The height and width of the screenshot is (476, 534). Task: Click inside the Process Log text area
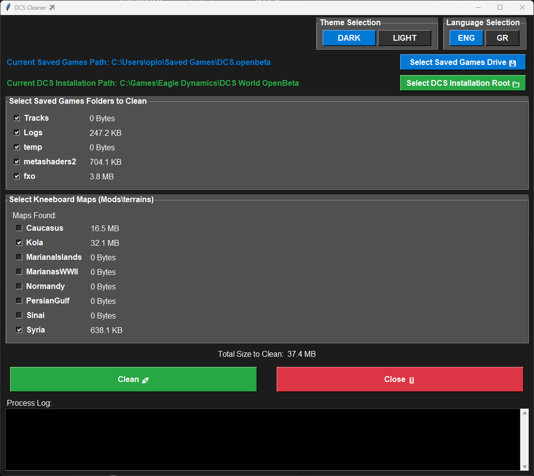pyautogui.click(x=262, y=439)
